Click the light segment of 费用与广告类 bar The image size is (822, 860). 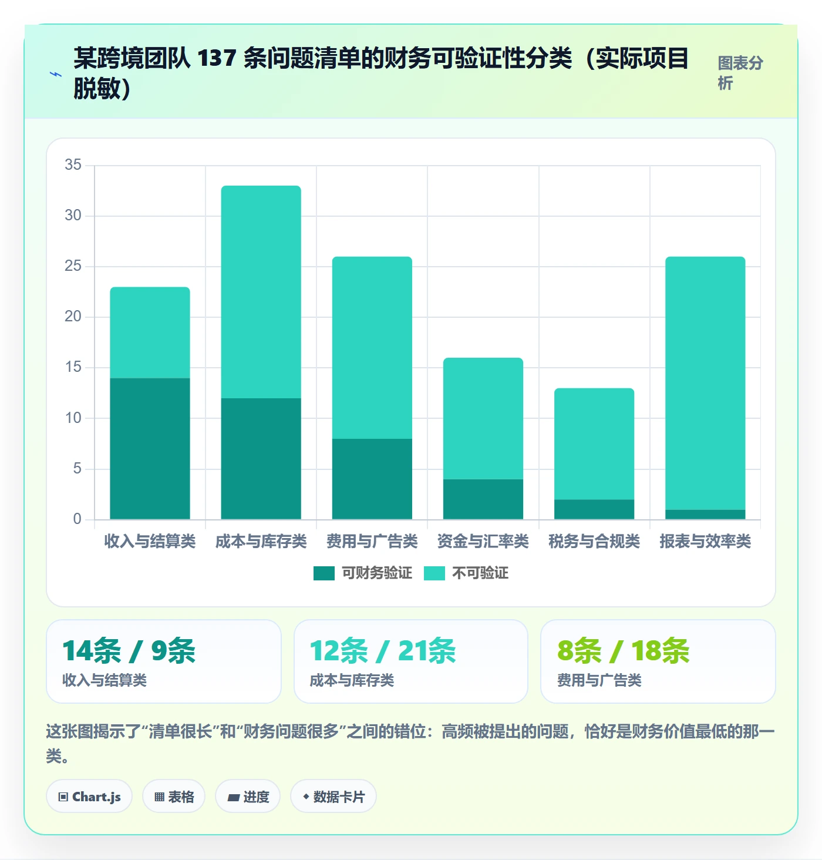pos(372,348)
